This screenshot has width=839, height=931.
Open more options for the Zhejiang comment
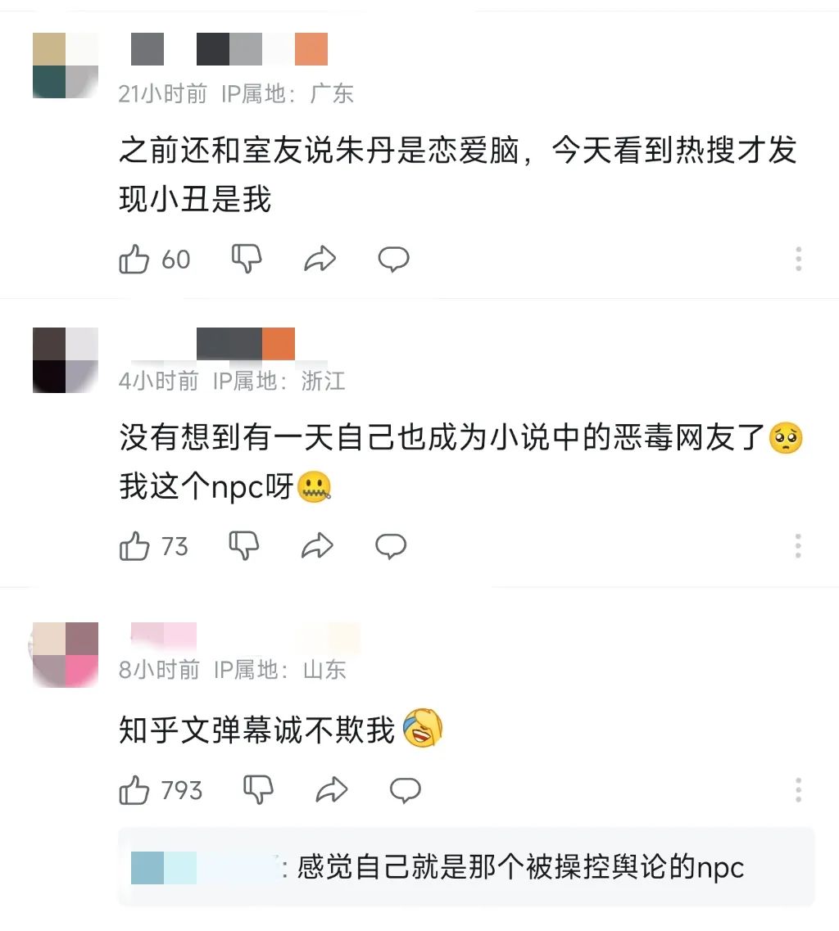799,545
